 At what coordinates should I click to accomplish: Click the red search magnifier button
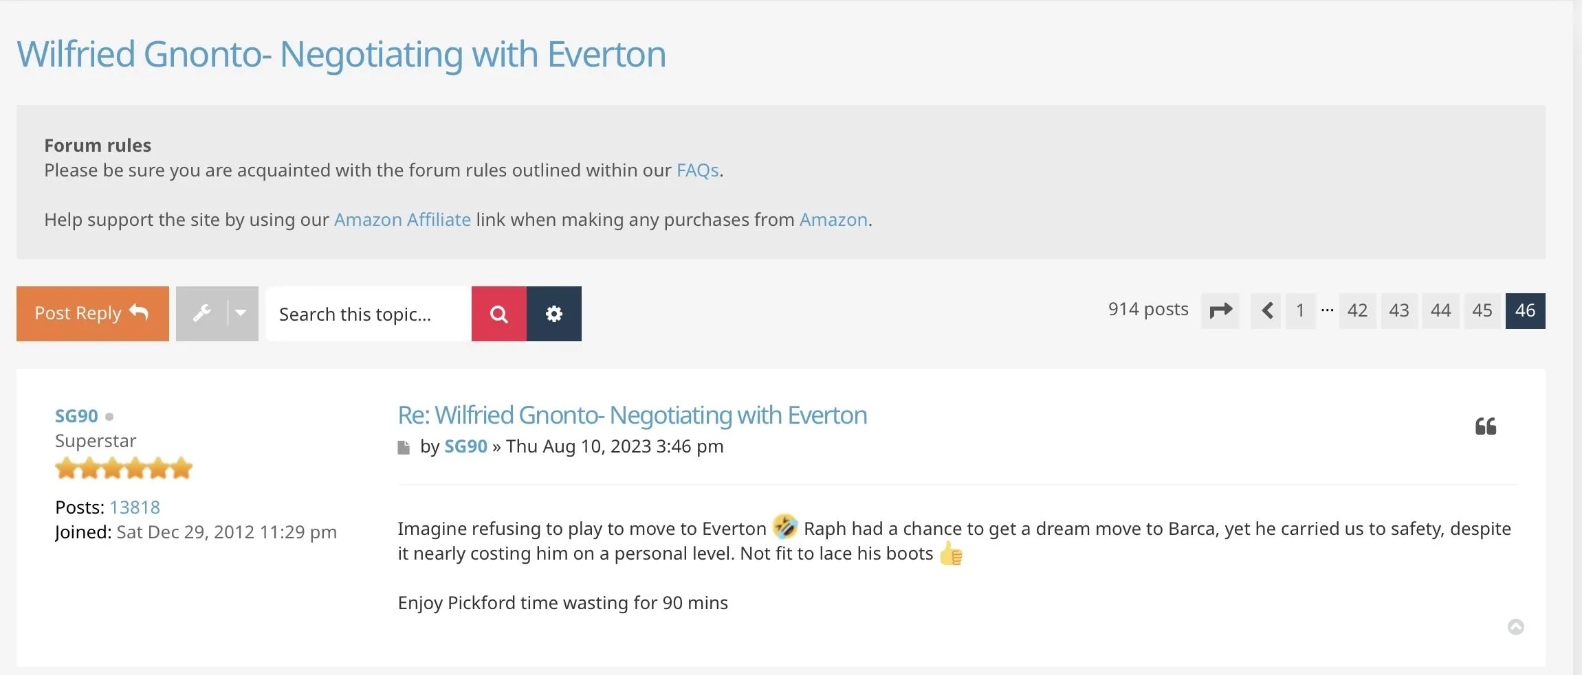499,314
